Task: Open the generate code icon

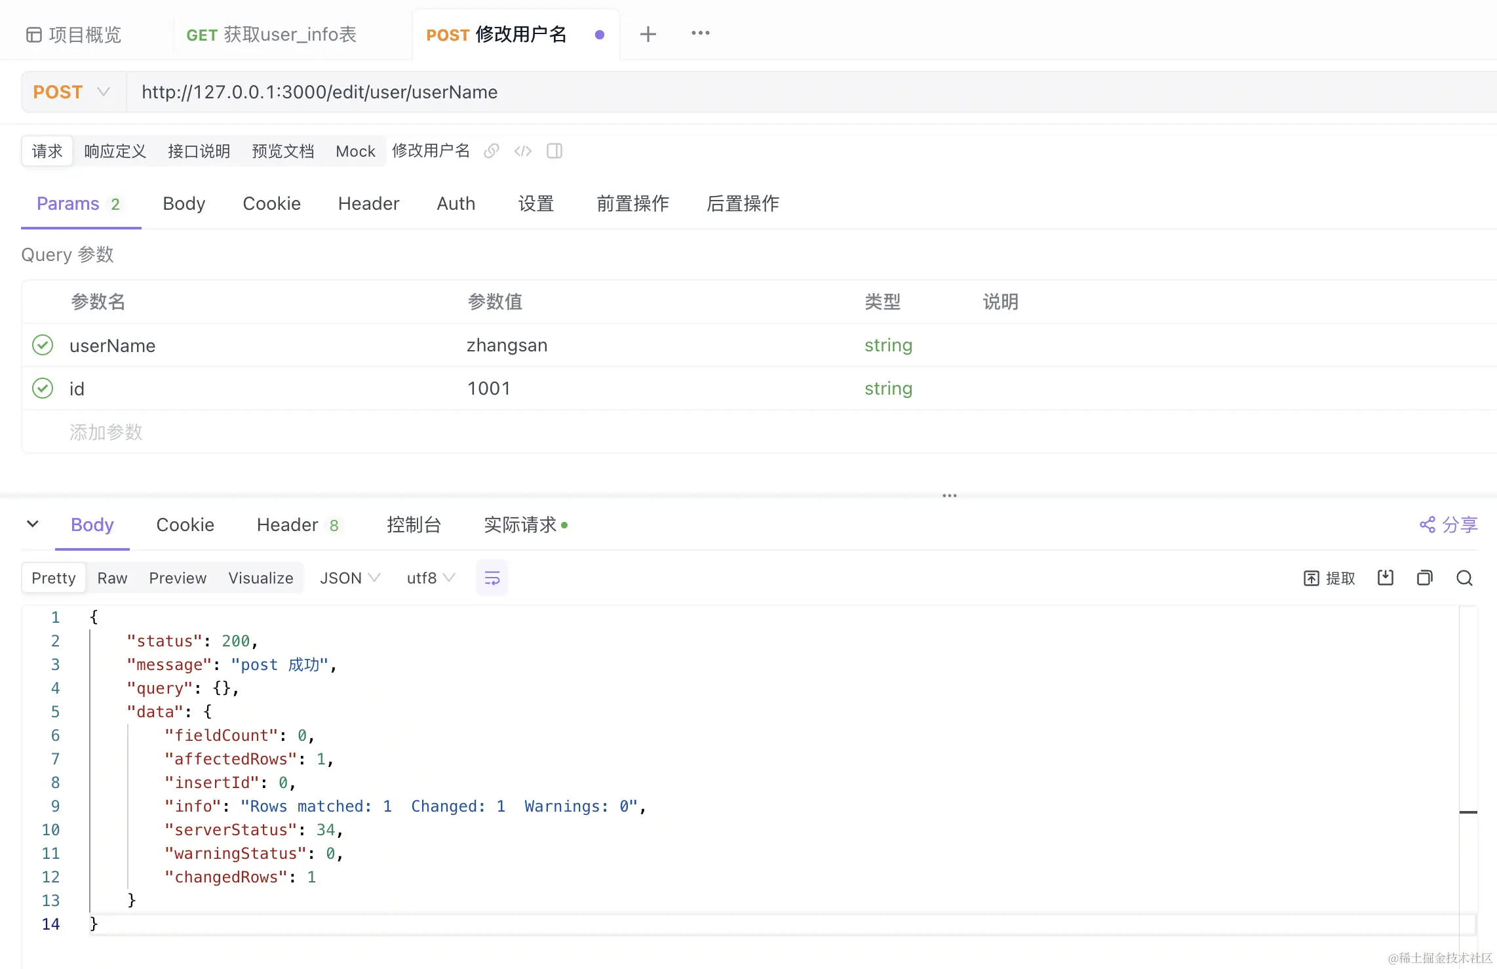Action: point(522,151)
